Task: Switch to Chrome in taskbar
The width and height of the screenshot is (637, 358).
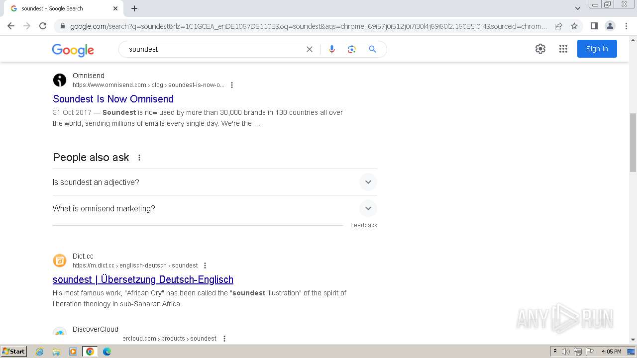Action: [90, 352]
